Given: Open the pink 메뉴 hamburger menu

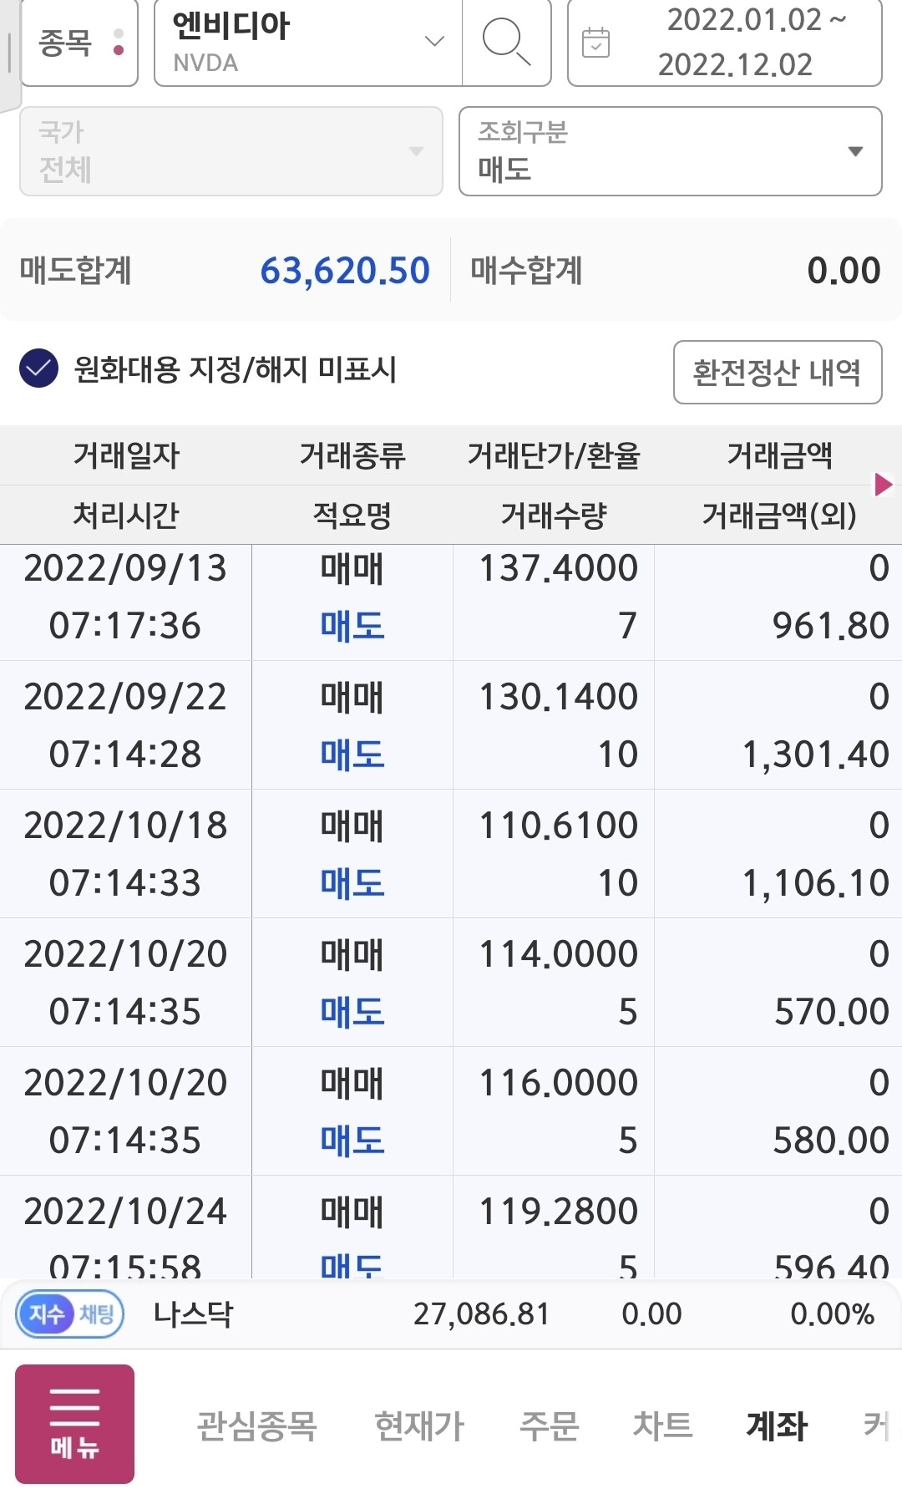Looking at the screenshot, I should tap(75, 1424).
